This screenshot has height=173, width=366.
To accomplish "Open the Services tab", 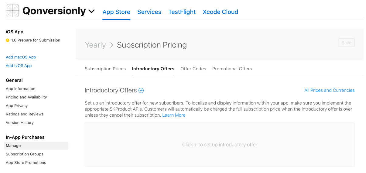I will tap(149, 12).
